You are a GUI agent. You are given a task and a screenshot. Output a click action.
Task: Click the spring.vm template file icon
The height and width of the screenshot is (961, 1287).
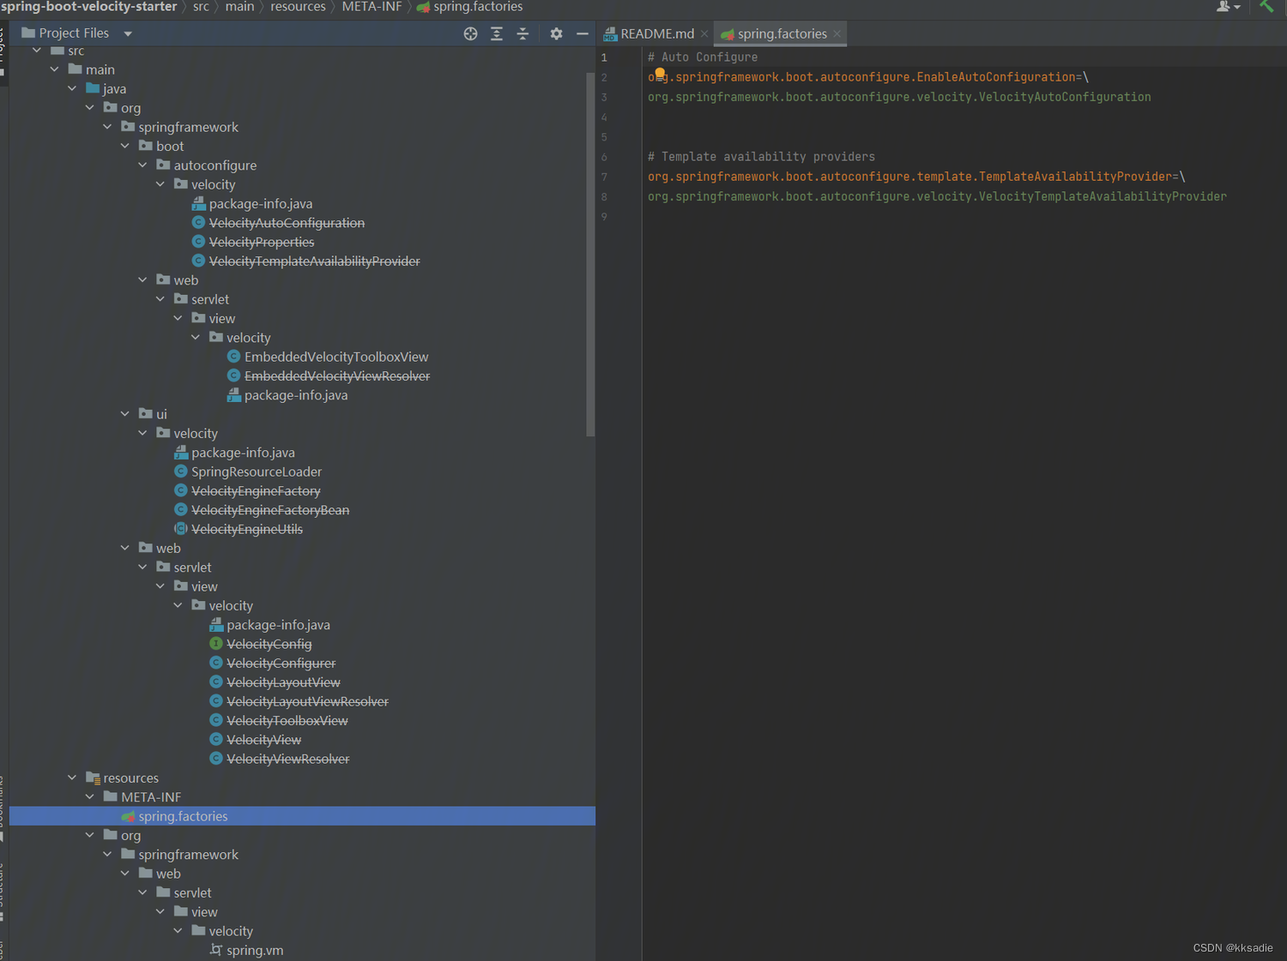216,950
